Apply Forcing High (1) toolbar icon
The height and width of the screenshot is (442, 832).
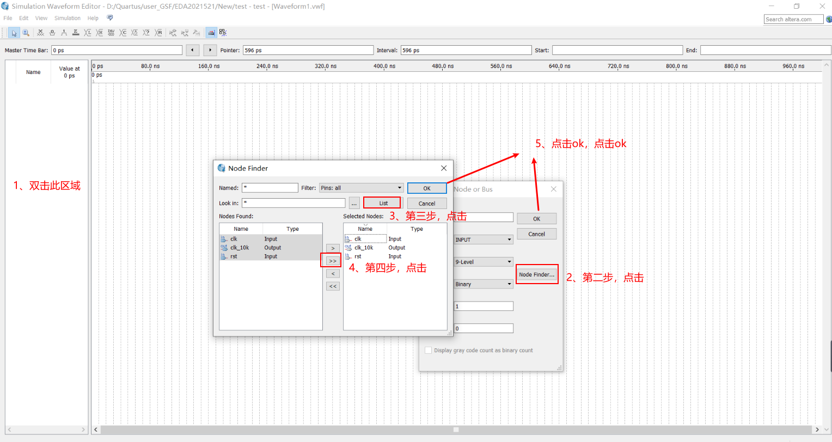[x=64, y=33]
